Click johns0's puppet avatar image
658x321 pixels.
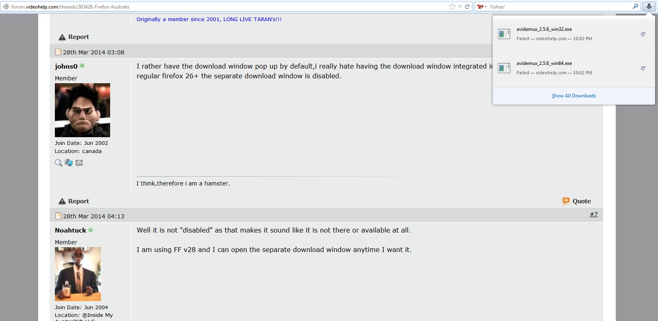tap(83, 110)
